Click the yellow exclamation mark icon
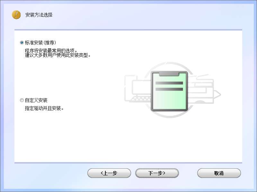257x192 pixels. click(x=16, y=15)
